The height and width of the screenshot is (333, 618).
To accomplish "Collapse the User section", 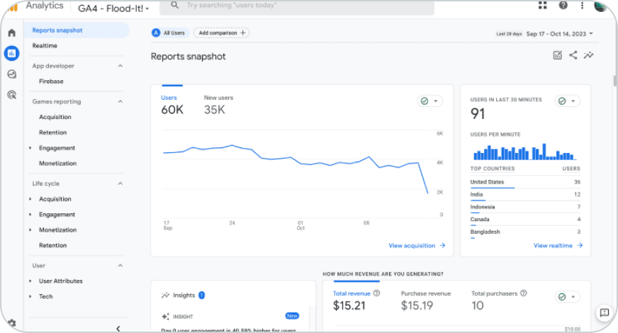I will pos(120,266).
